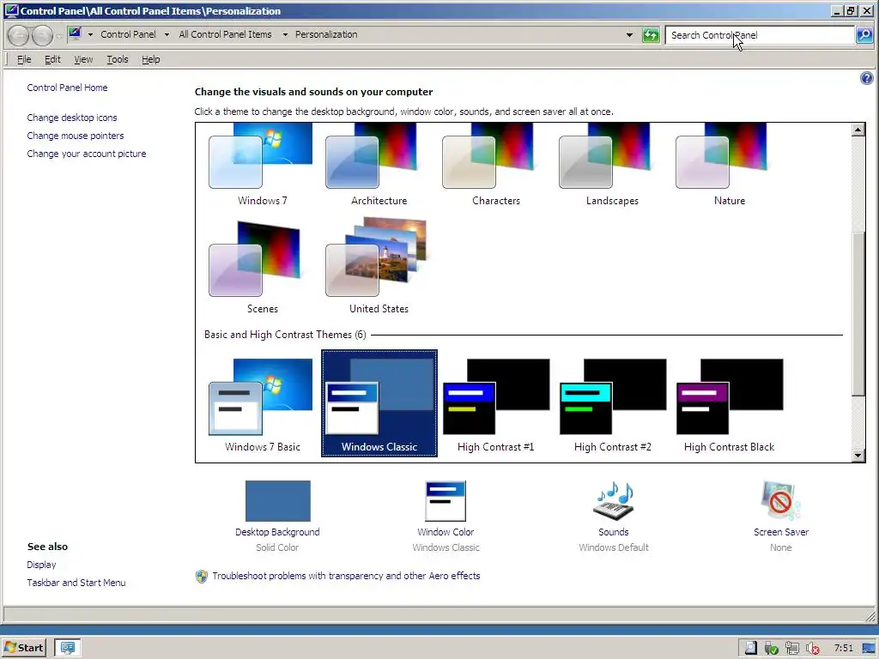Viewport: 879px width, 659px height.
Task: Click the search magnifier button
Action: [x=864, y=34]
